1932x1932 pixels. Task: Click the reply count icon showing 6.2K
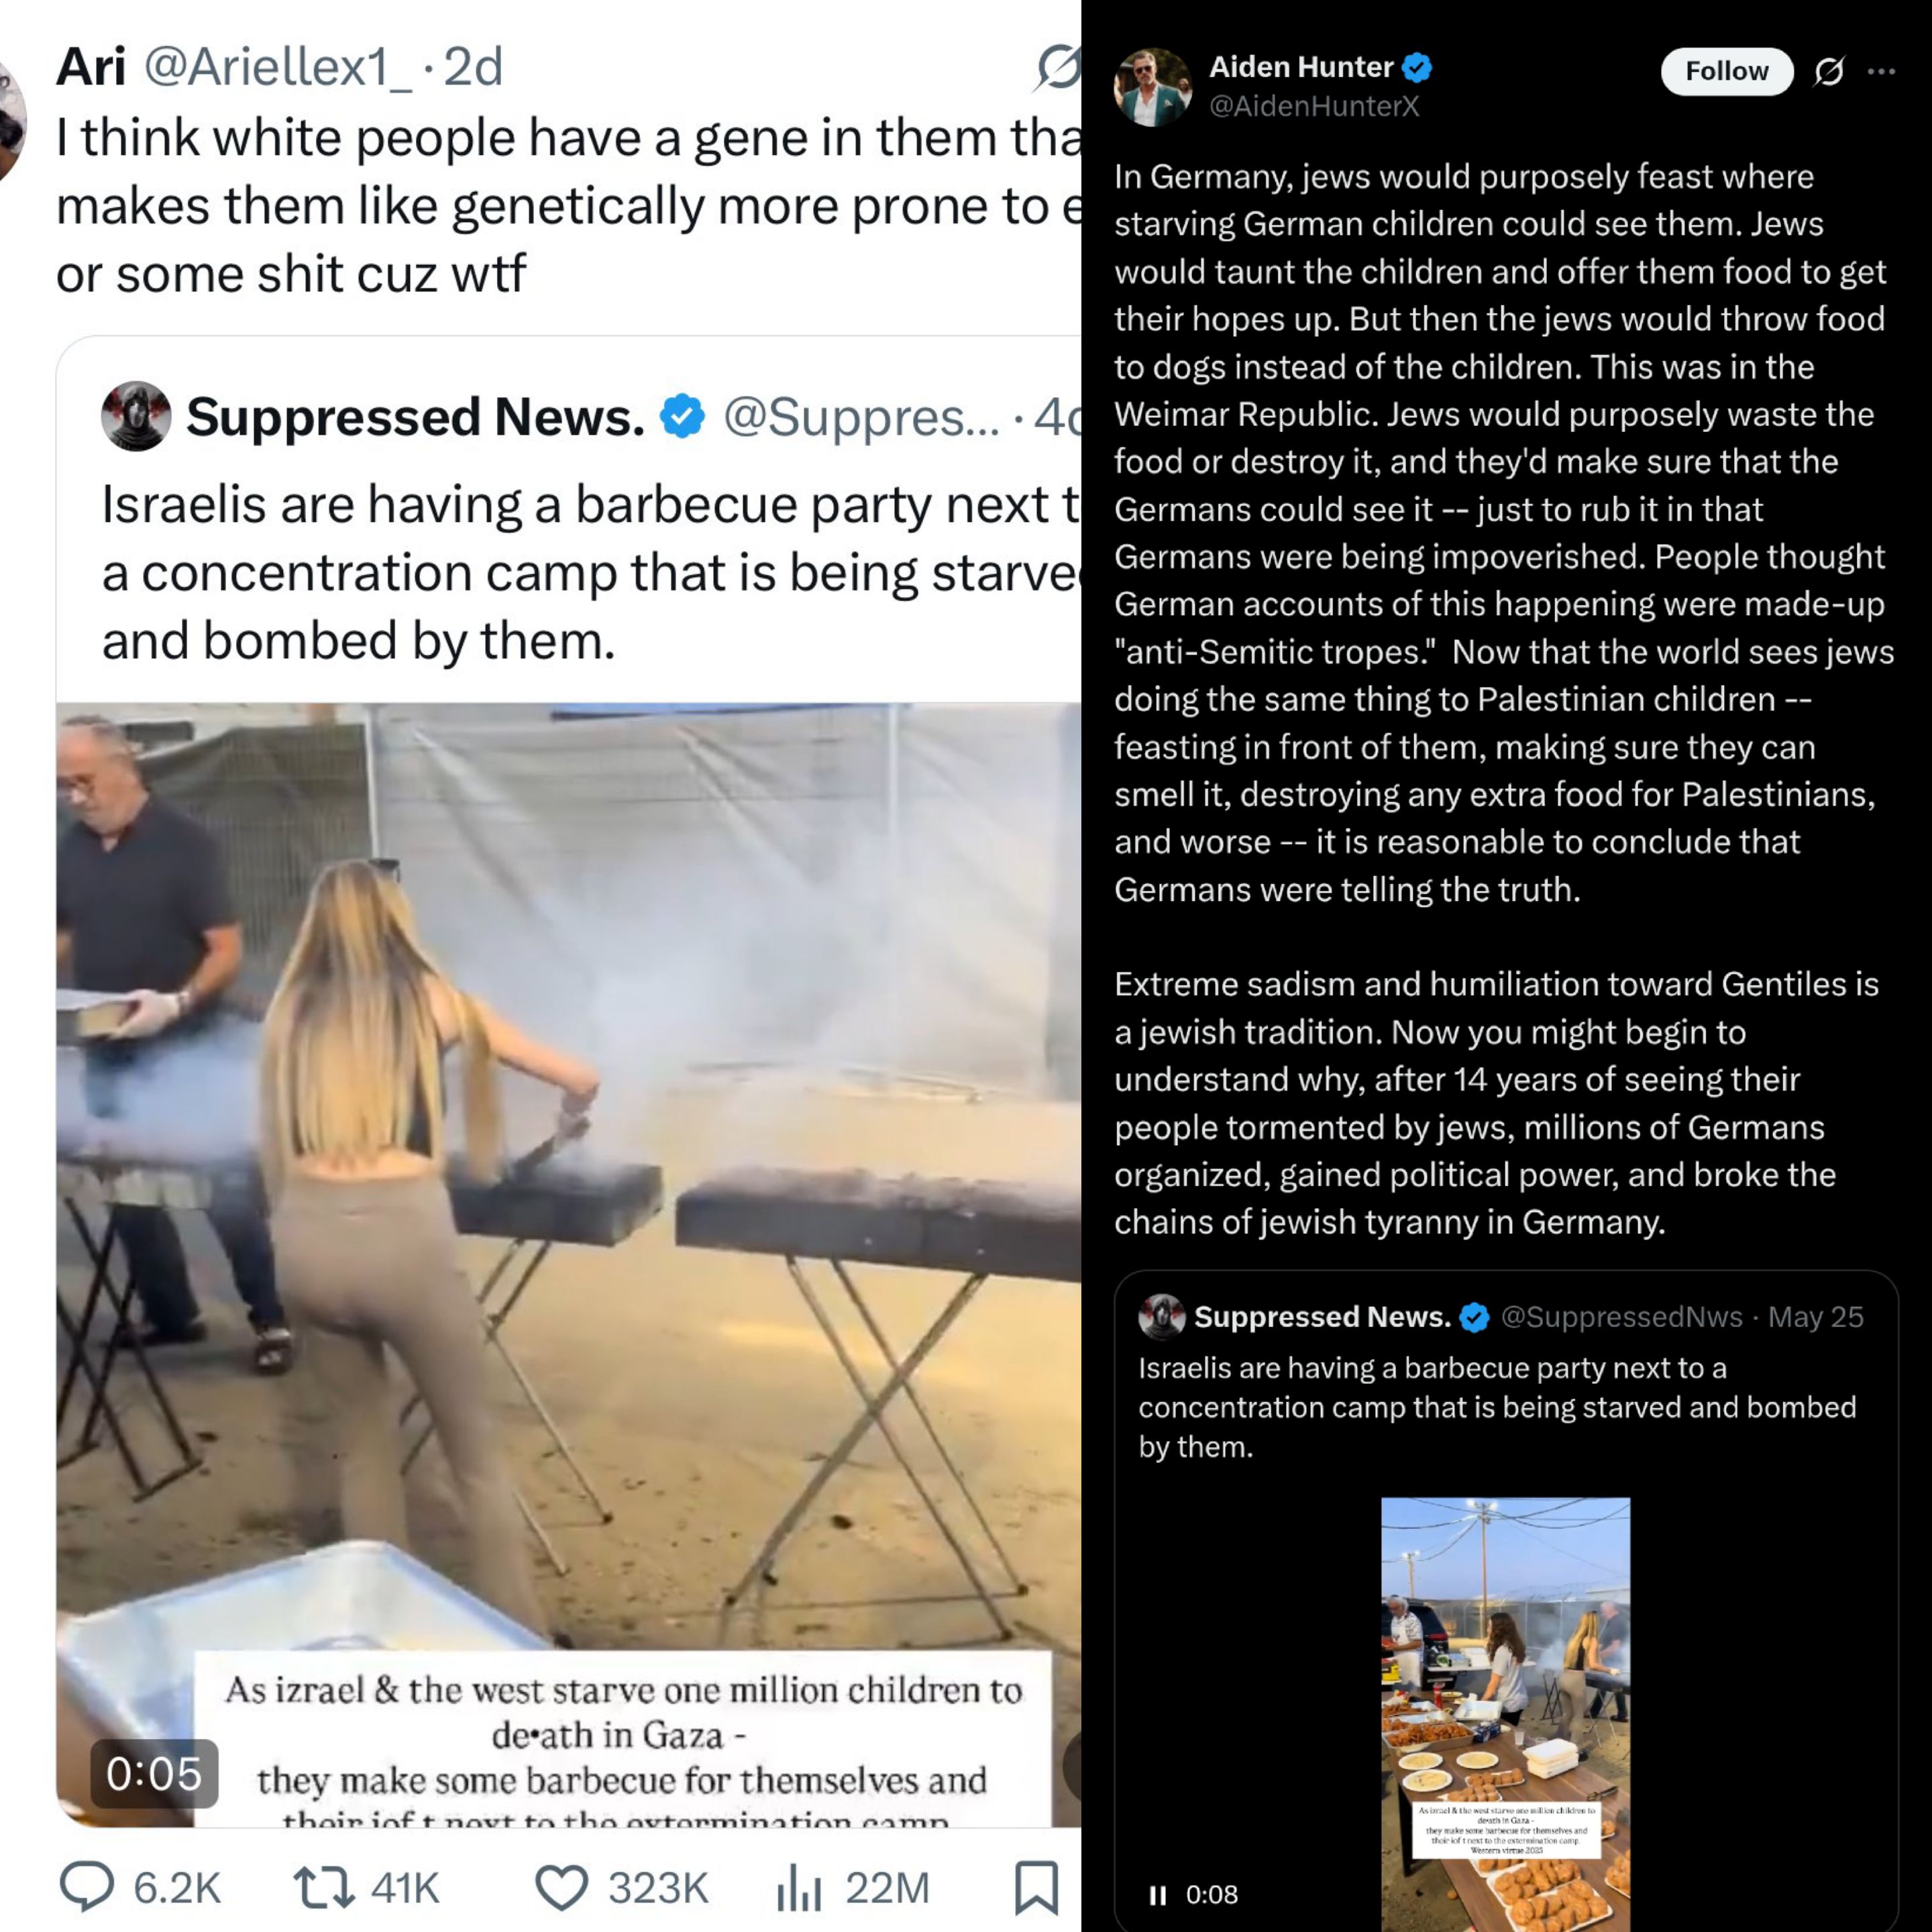tap(88, 1886)
